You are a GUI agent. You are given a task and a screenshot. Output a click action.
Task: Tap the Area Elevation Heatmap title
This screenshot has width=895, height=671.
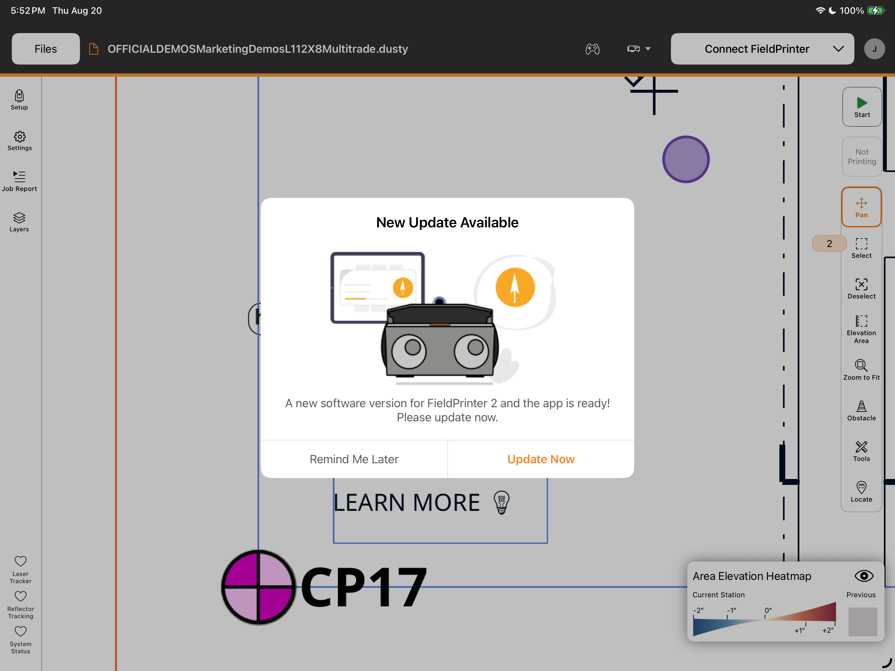[752, 576]
